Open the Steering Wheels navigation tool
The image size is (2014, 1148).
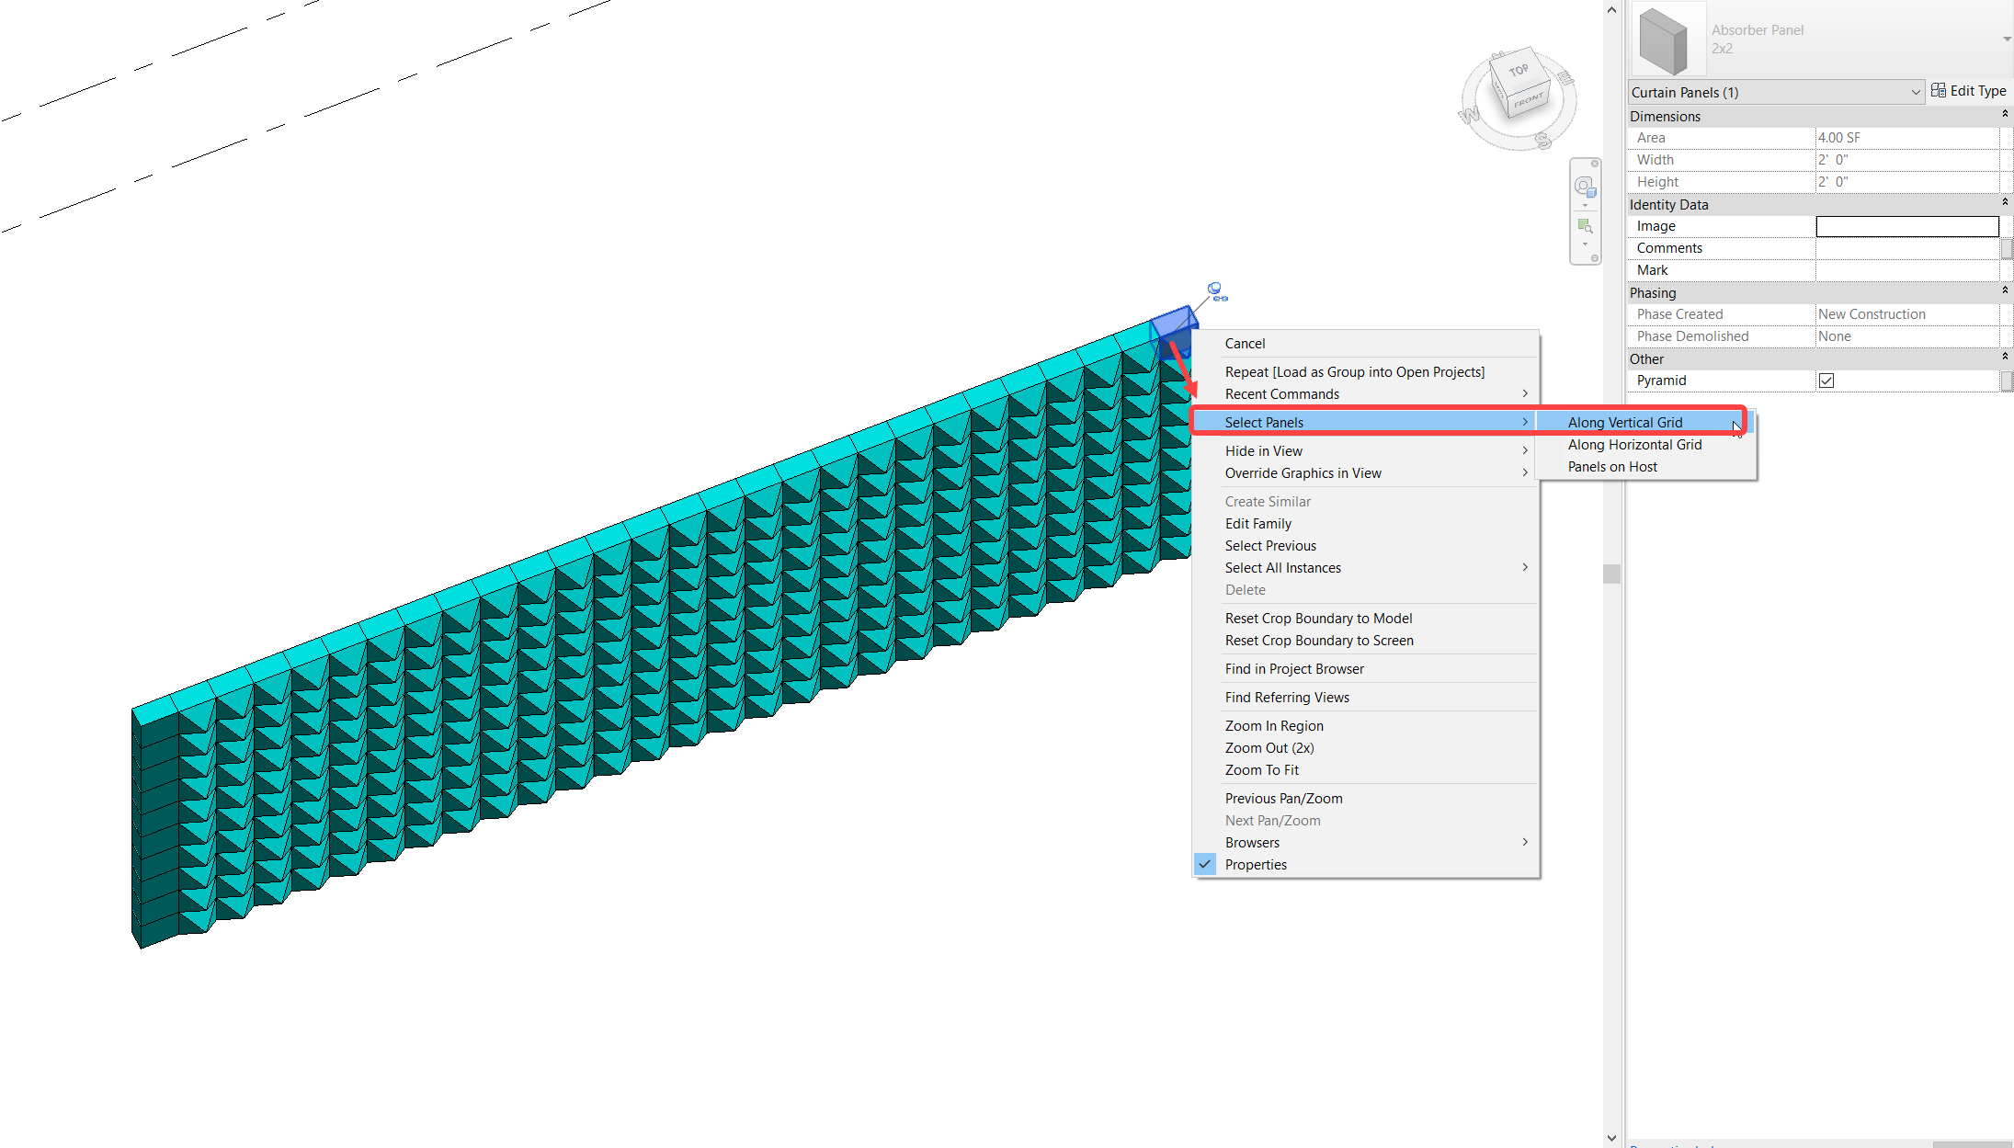click(x=1585, y=187)
